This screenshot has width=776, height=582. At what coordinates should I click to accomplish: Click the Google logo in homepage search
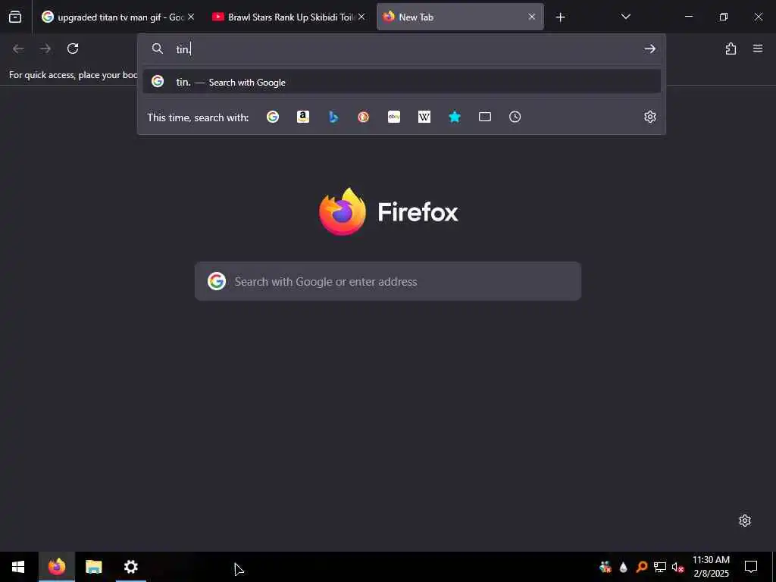coord(217,281)
